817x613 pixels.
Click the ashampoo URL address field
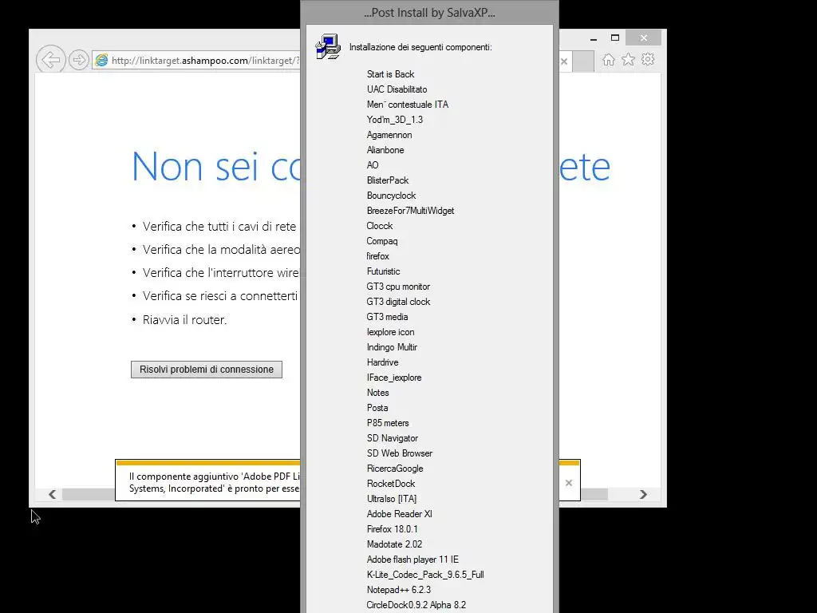pos(196,61)
